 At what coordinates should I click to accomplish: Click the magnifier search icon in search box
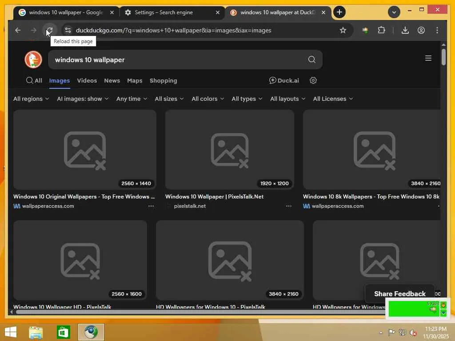pos(311,59)
